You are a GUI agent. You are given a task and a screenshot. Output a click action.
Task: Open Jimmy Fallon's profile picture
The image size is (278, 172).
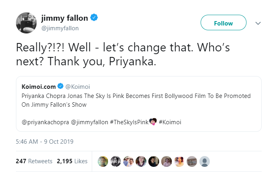click(26, 23)
